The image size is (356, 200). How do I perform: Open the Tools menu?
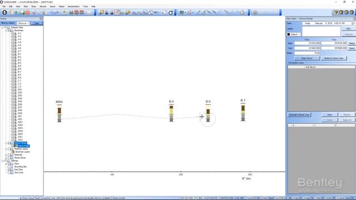[85, 7]
